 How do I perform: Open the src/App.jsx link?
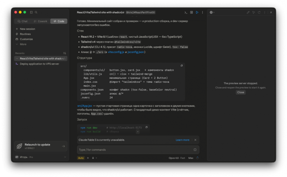85,106
